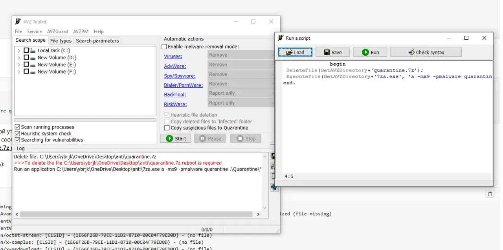Click the red reboot is required log line
Image resolution: width=503 pixels, height=250 pixels.
pos(118,163)
